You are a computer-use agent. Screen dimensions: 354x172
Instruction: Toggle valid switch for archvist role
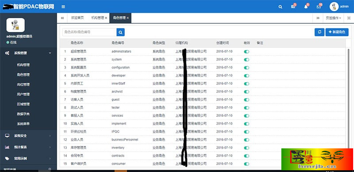(x=246, y=92)
